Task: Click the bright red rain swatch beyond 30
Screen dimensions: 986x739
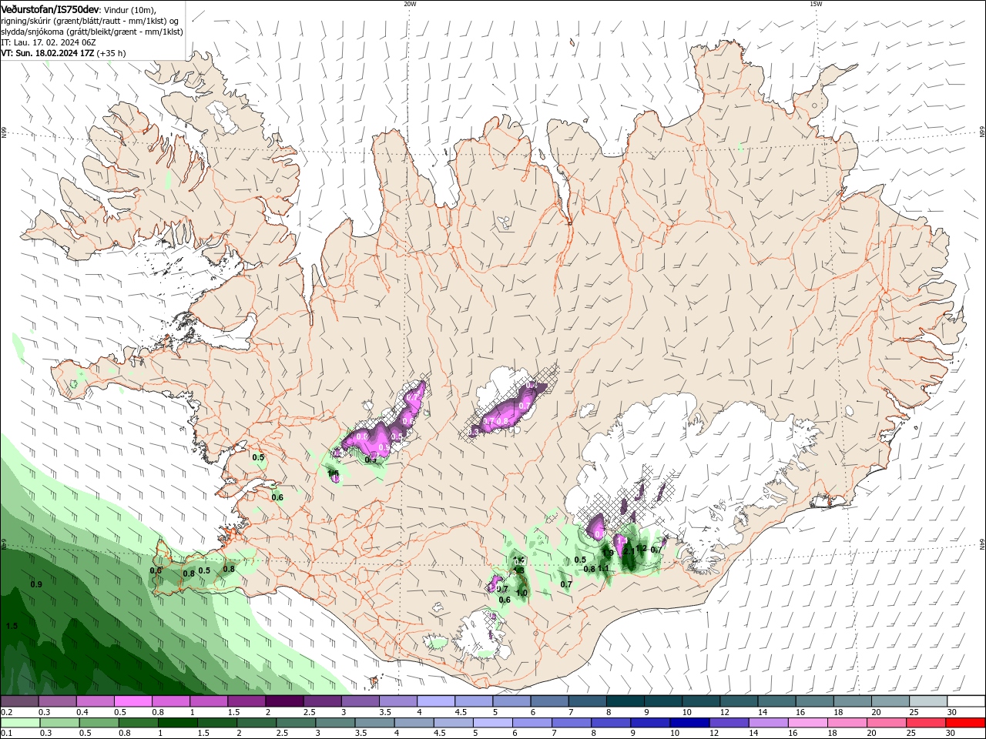Action: [x=967, y=723]
